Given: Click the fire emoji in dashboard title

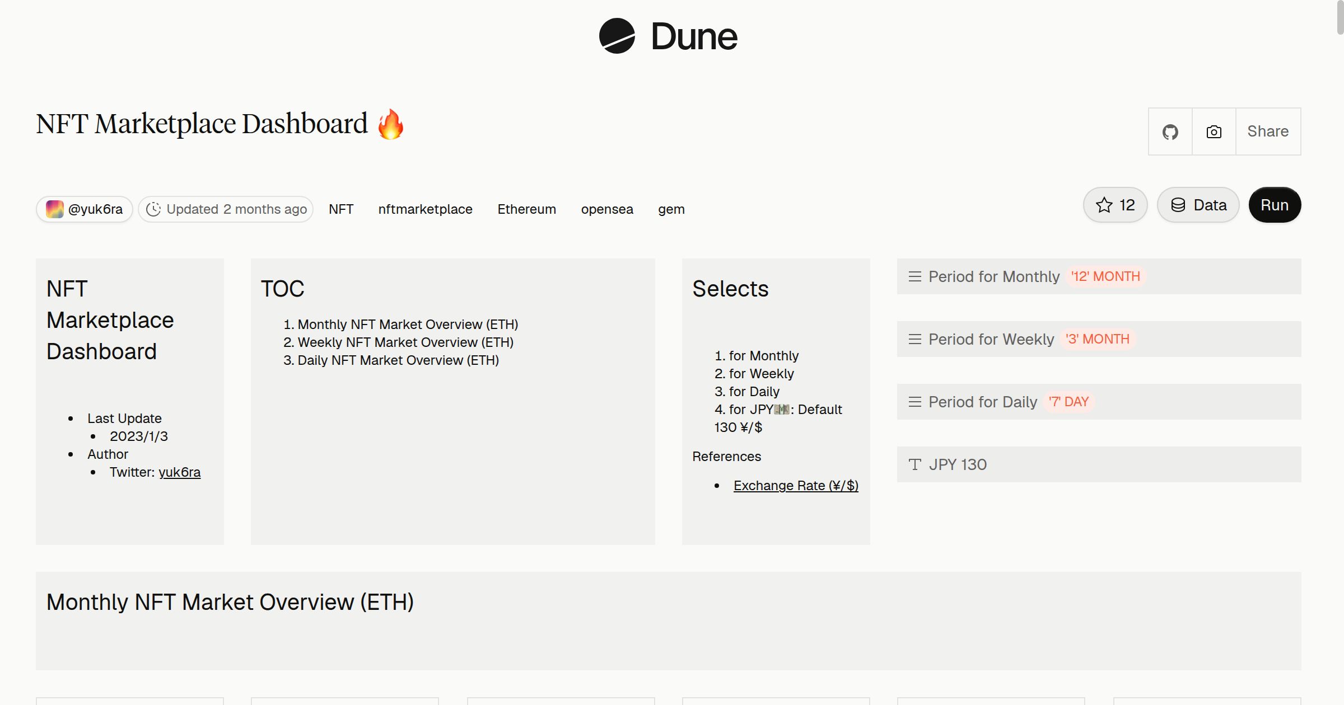Looking at the screenshot, I should pyautogui.click(x=390, y=124).
